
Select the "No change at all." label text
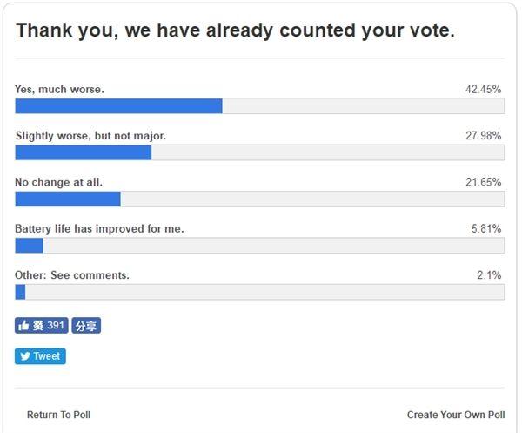[58, 182]
